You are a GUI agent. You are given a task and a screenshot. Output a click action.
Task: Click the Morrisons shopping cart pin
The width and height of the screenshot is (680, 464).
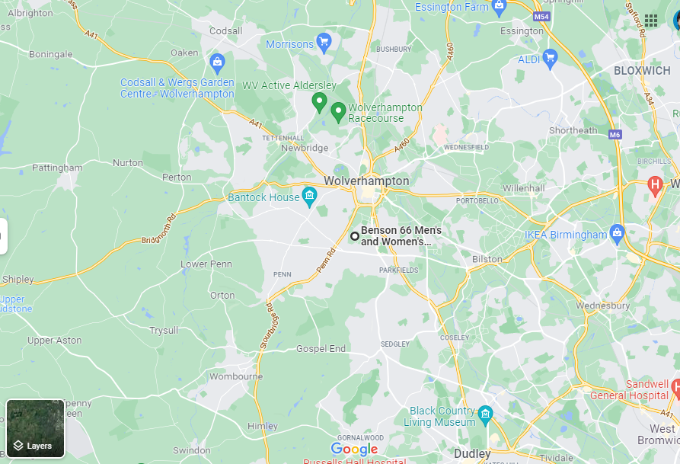pos(324,43)
